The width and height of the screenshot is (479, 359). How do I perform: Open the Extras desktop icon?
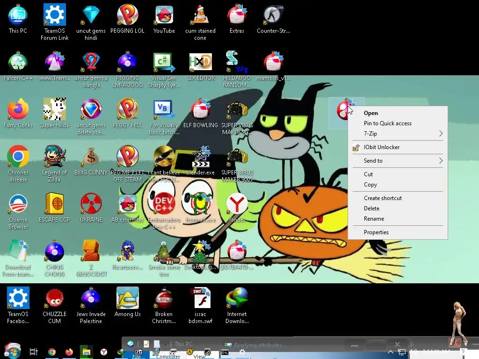pos(237,18)
